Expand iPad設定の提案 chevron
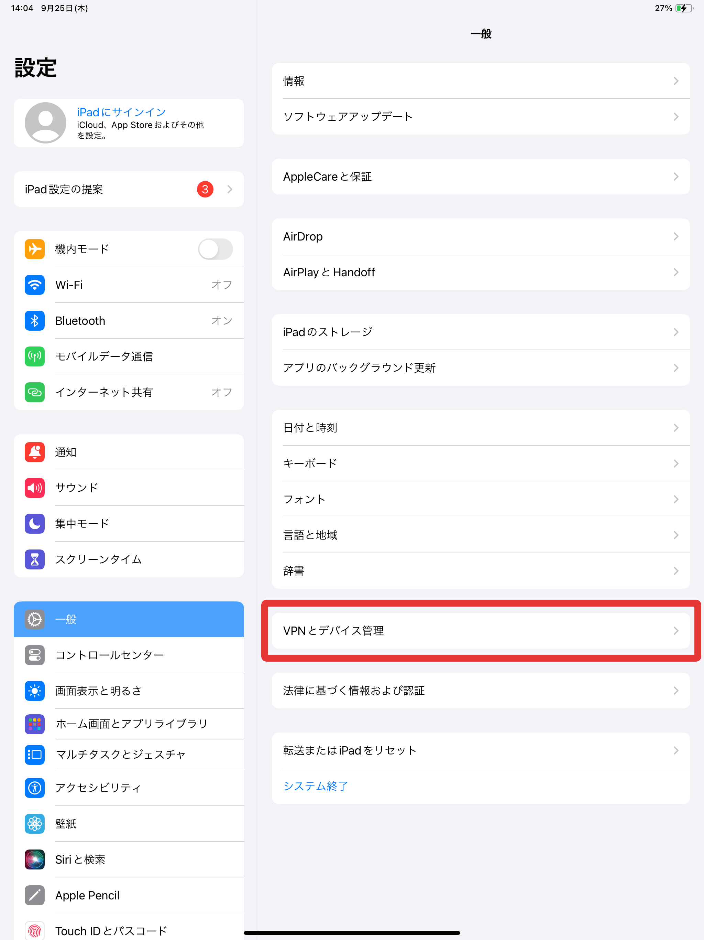The width and height of the screenshot is (704, 940). point(230,189)
